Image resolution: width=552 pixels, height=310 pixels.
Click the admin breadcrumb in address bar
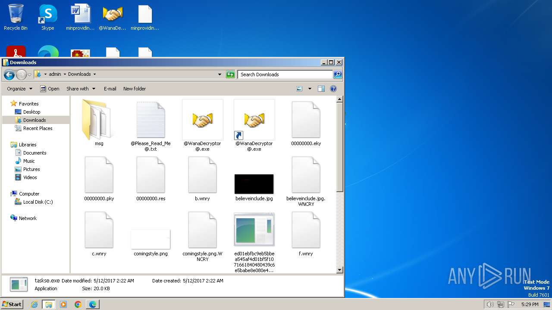[55, 74]
